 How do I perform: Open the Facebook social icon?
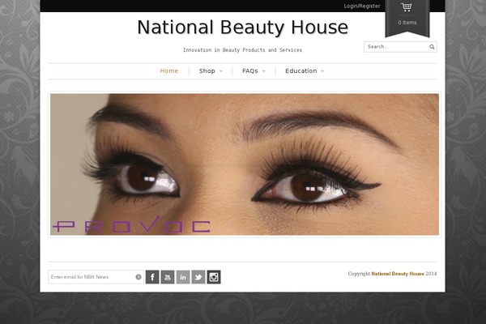coord(152,277)
